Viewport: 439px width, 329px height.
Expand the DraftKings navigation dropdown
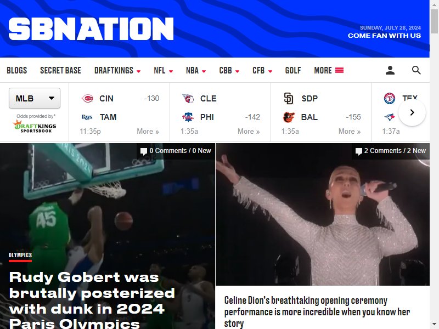pos(117,71)
